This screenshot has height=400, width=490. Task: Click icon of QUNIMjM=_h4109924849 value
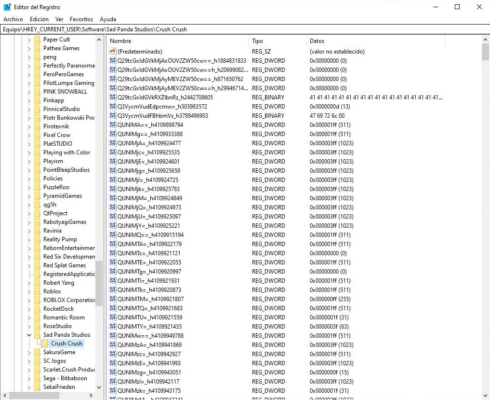[x=112, y=198]
